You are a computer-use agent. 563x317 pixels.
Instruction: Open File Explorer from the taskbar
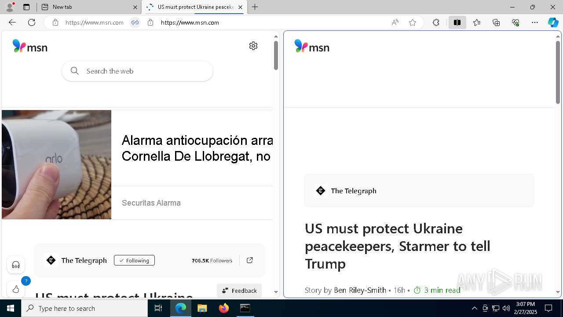[202, 308]
